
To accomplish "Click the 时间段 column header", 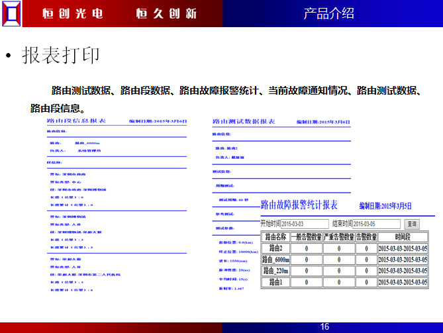I will (x=403, y=237).
